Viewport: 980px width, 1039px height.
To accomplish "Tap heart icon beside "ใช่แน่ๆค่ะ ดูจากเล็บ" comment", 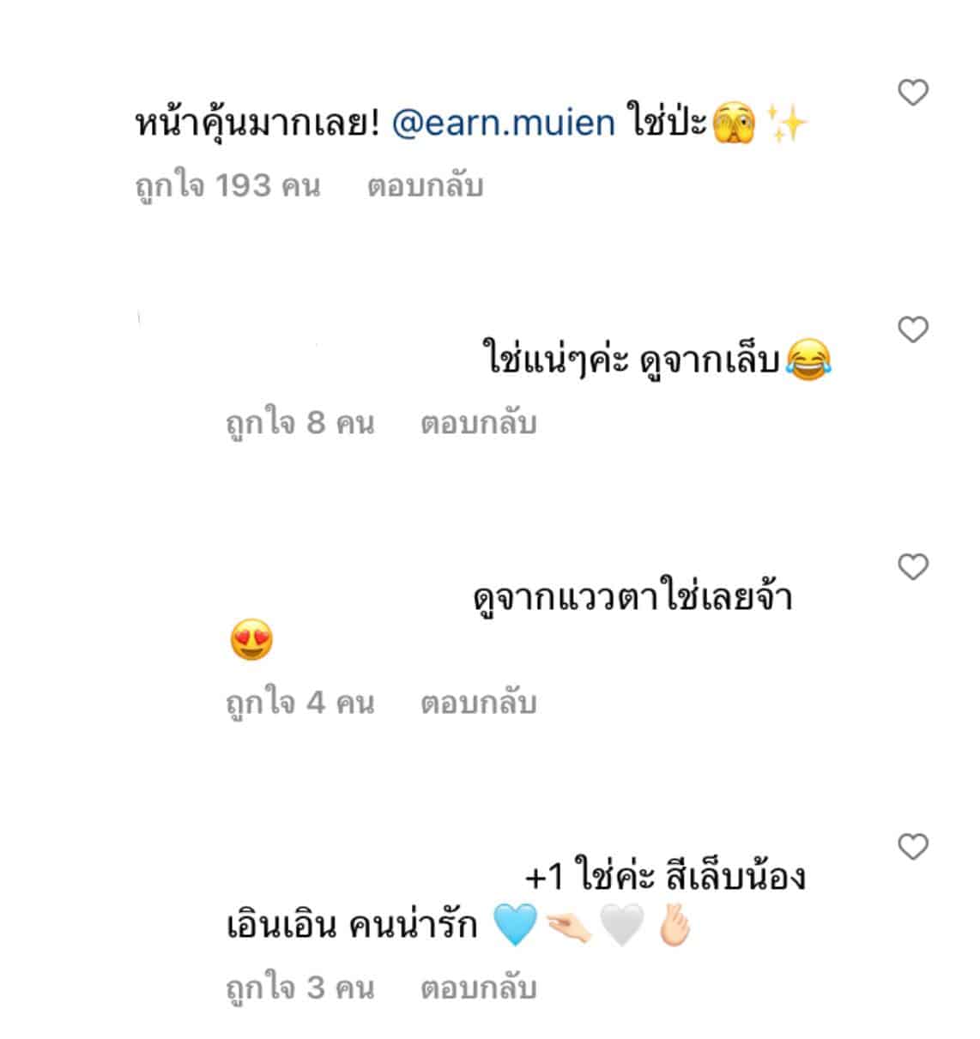I will [912, 329].
